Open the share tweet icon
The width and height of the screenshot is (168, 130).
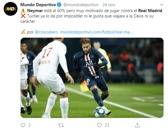137,125
